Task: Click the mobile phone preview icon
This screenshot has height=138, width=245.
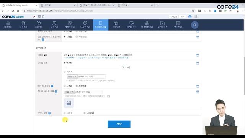Action: [x=43, y=16]
